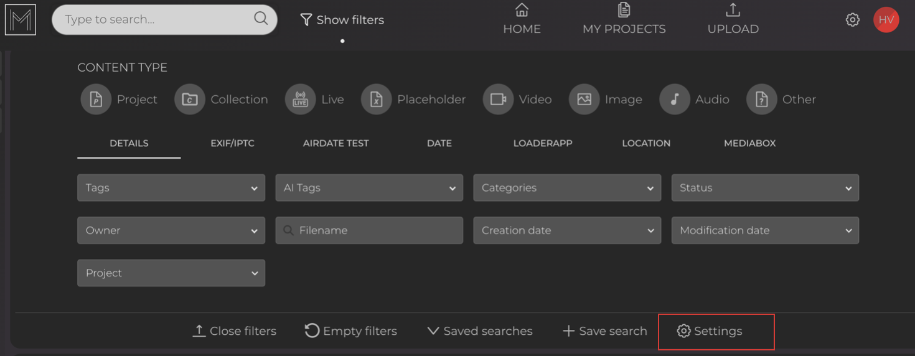
Task: Expand the Tags dropdown
Action: point(171,188)
